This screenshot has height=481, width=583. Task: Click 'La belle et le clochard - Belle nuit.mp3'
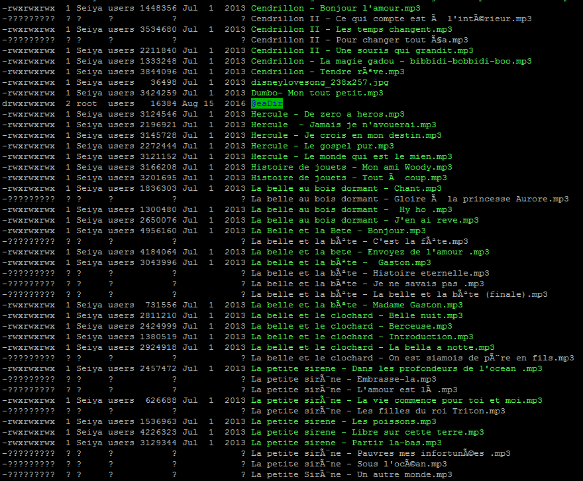click(357, 315)
